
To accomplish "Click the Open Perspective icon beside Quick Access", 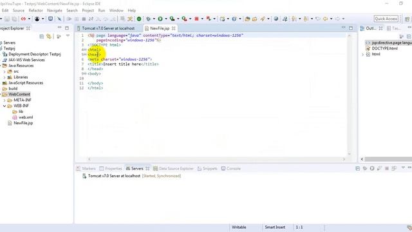I will coord(407,19).
